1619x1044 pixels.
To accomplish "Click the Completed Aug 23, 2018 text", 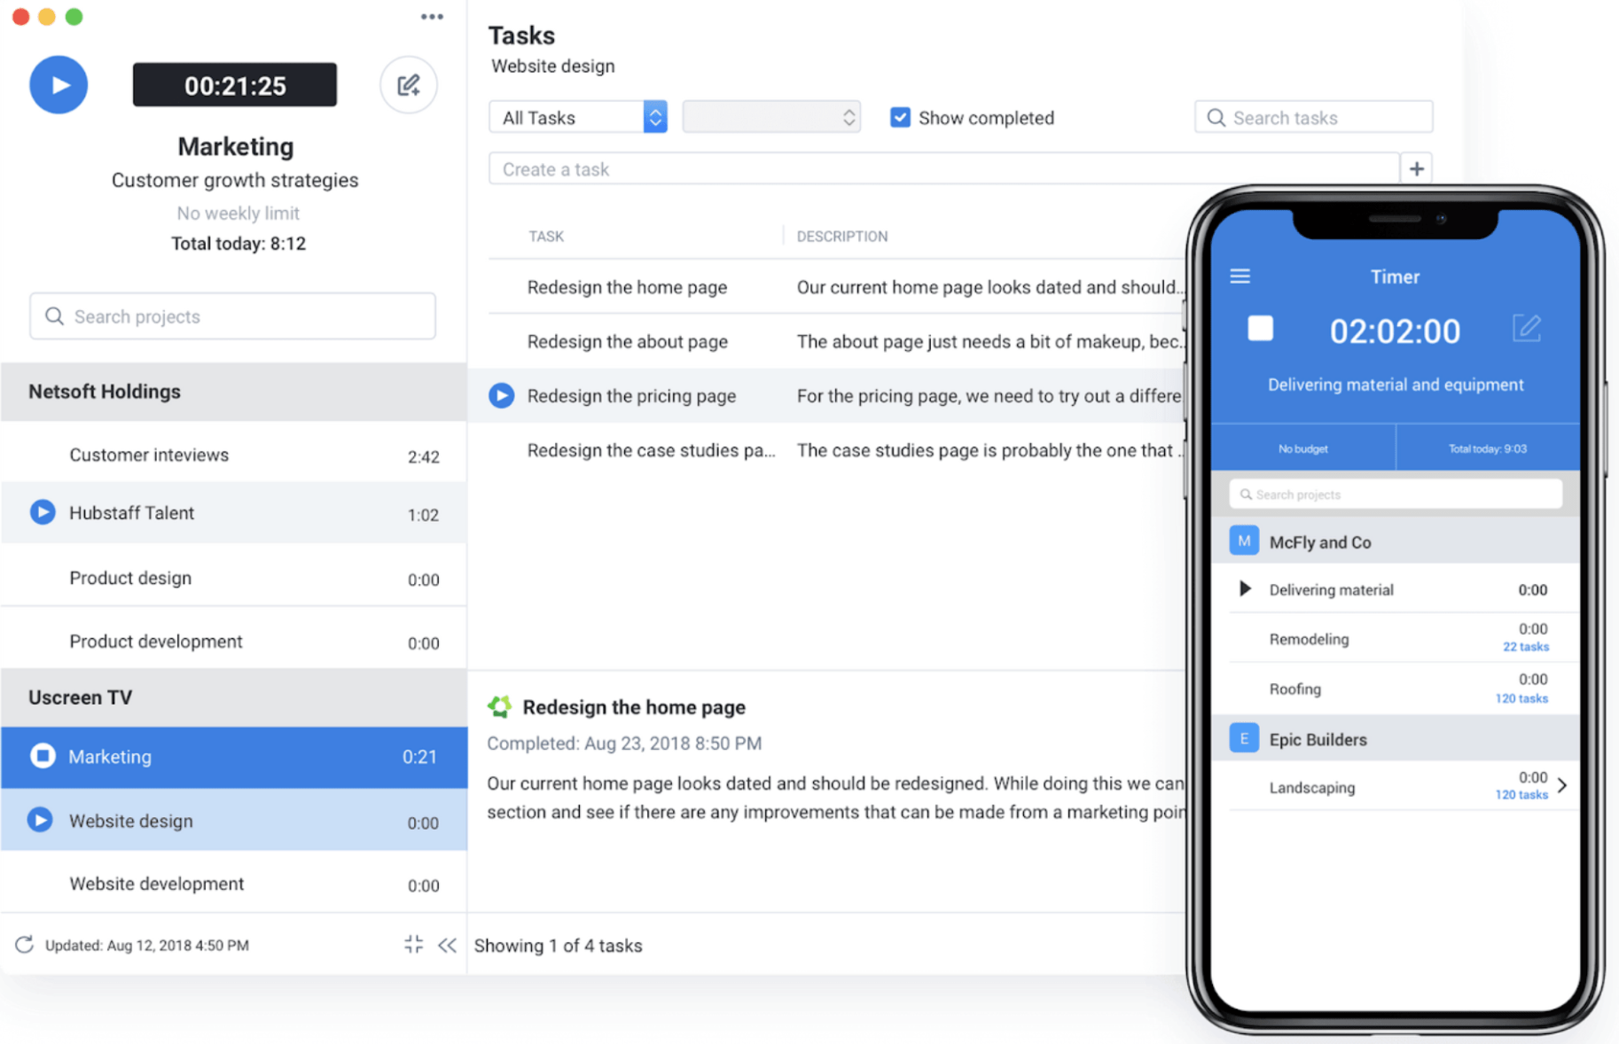I will point(624,743).
